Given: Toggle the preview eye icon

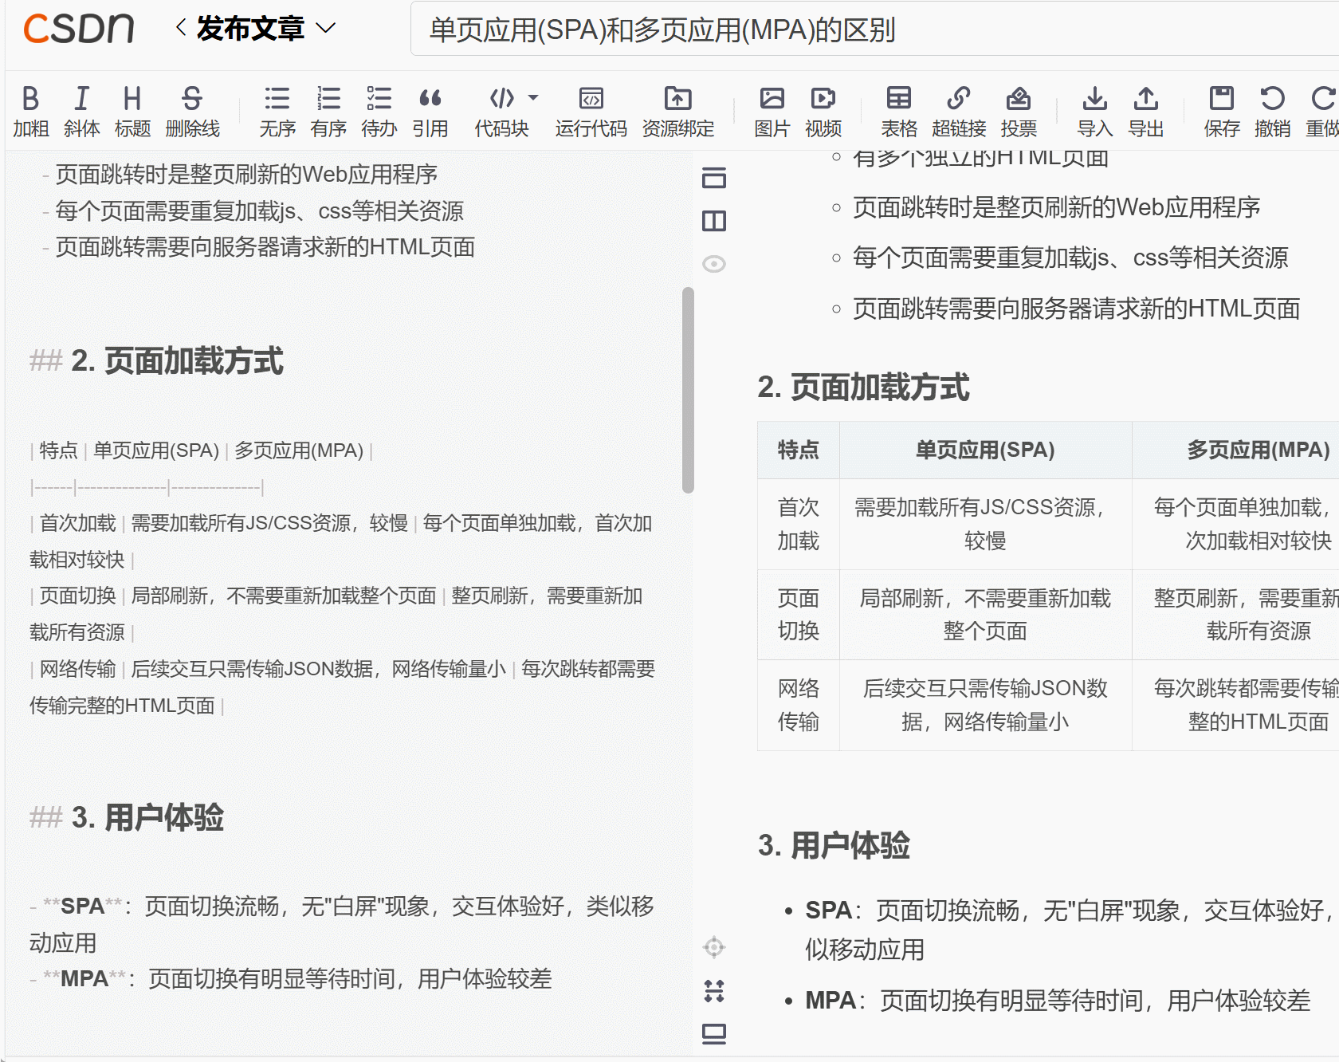Looking at the screenshot, I should click(x=713, y=263).
